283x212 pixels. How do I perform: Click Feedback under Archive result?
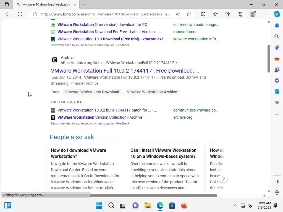[x=123, y=123]
